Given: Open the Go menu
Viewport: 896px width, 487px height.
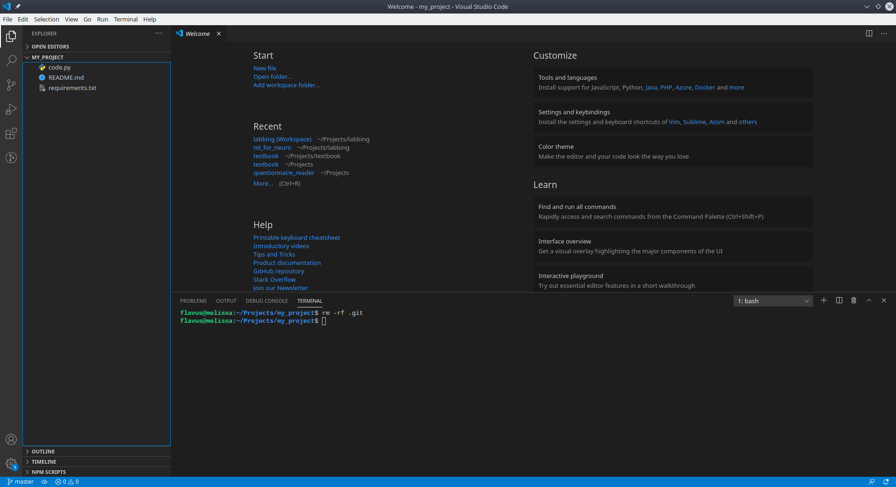Looking at the screenshot, I should 87,19.
